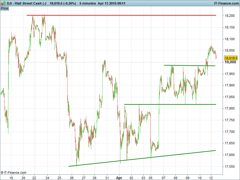Click the IT-Finance.com link at top right
240x180 pixels.
[226, 3]
